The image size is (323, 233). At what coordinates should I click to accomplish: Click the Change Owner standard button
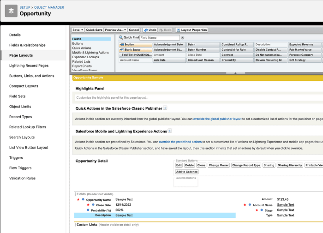coord(219,165)
